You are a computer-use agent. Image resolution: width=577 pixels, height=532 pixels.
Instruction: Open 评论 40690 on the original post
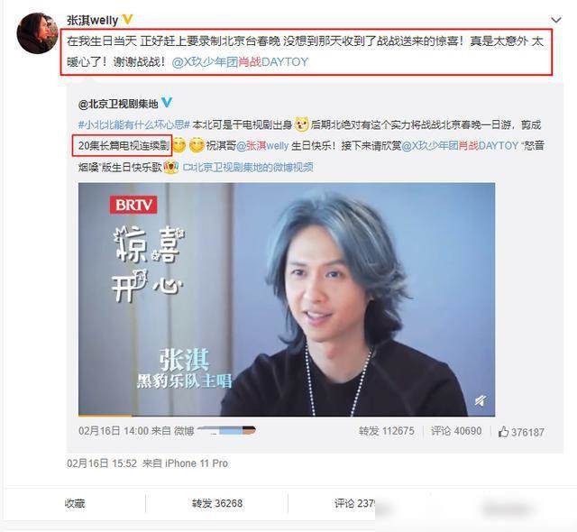coord(456,431)
